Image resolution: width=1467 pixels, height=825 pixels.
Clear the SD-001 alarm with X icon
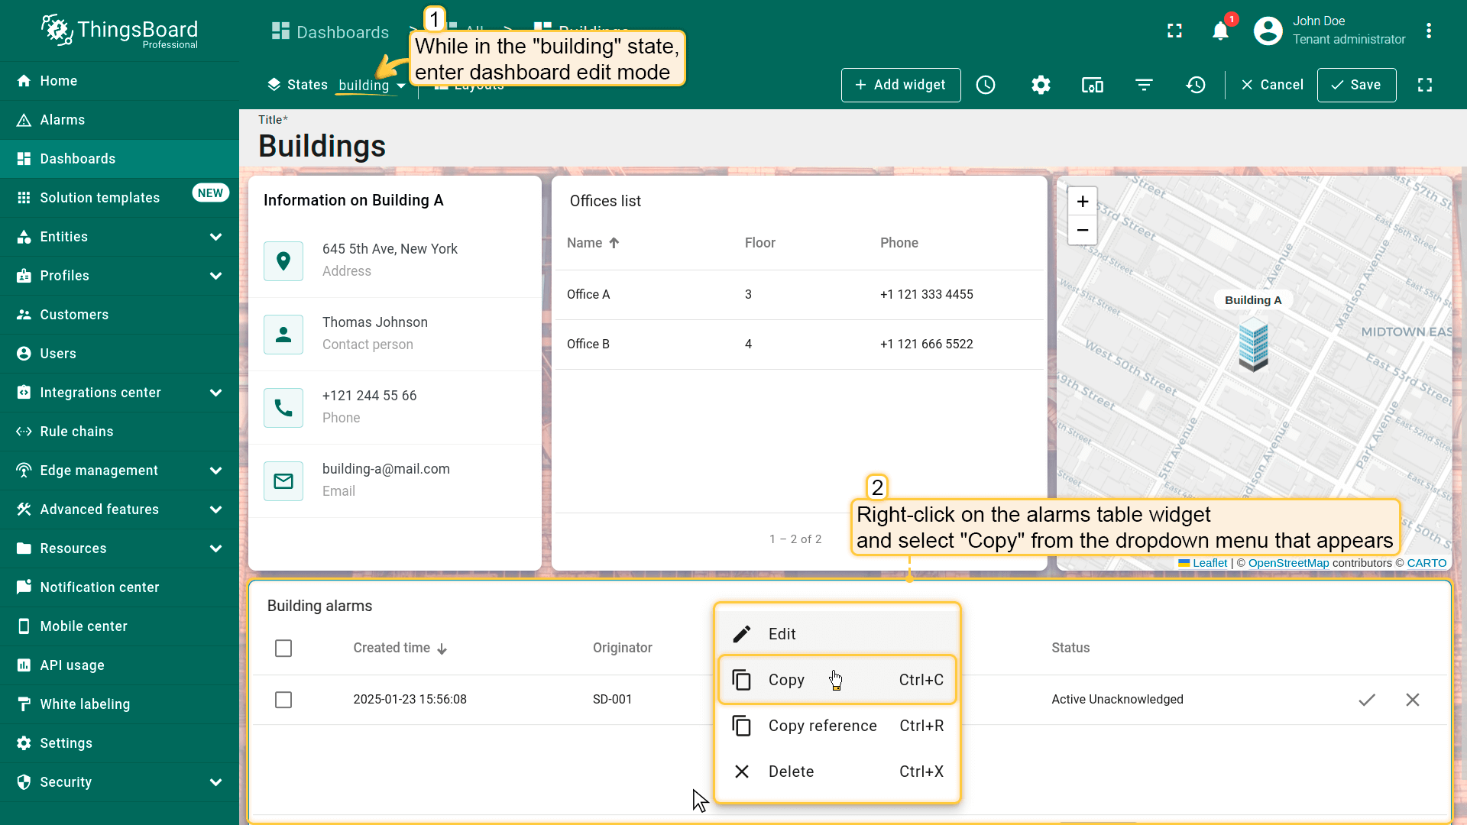[1413, 700]
